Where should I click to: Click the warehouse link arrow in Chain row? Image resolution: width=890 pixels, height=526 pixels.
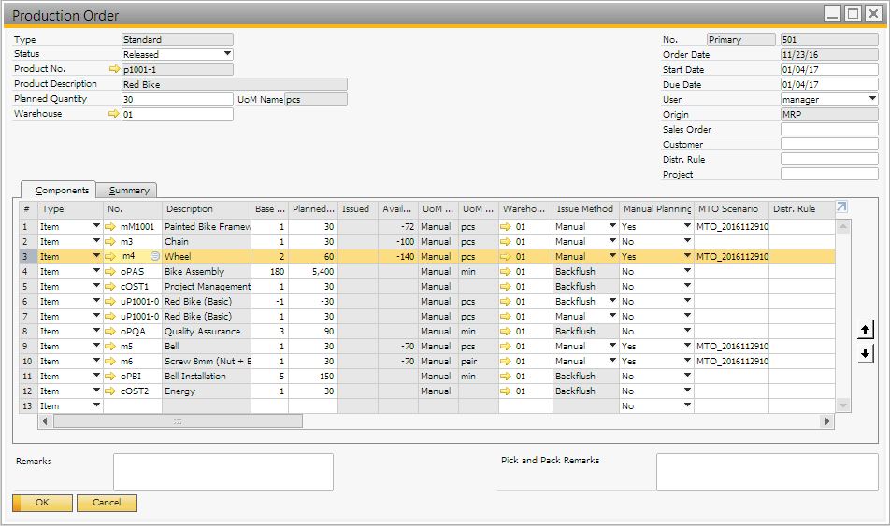point(507,242)
